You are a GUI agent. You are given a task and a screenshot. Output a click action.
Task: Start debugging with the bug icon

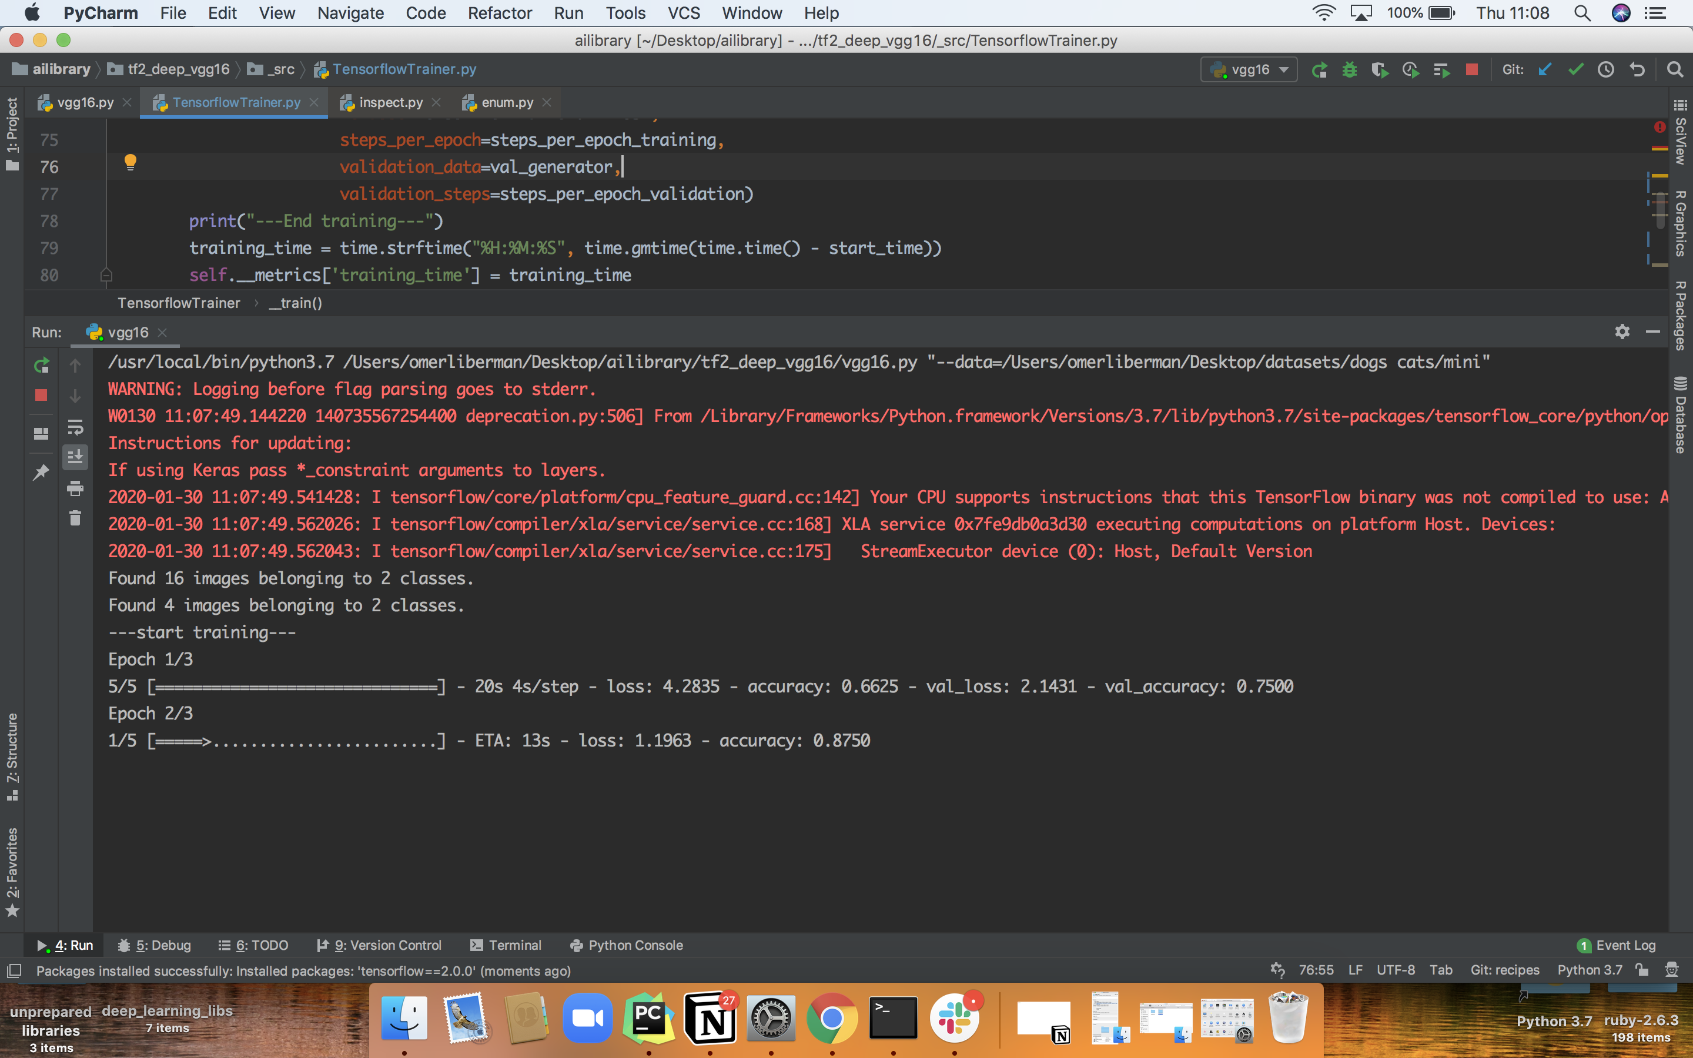tap(1350, 69)
